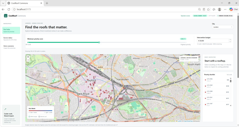Zoom out the map with minus button
239x127 pixels.
(28, 60)
